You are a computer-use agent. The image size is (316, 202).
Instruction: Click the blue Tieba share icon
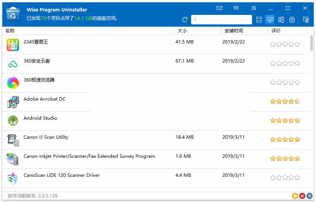point(310,196)
